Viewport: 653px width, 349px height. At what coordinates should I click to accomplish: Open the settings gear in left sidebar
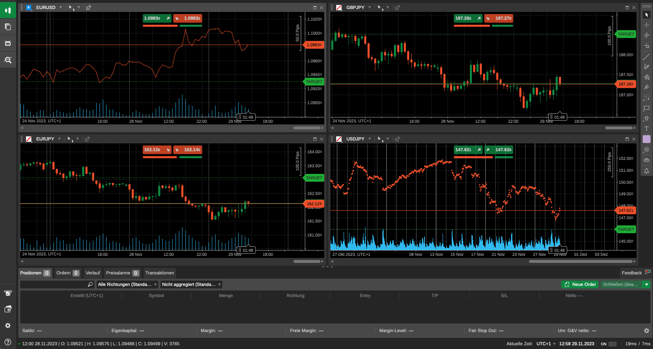tap(8, 326)
